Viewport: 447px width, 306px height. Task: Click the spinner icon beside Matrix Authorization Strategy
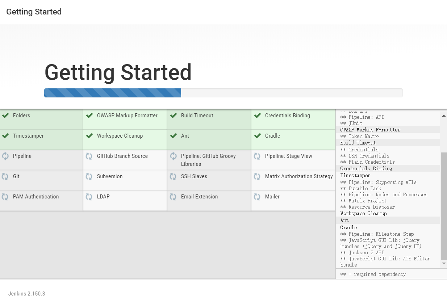tap(257, 176)
